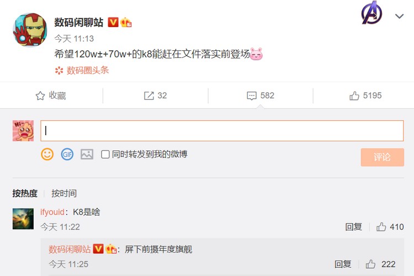The height and width of the screenshot is (276, 414).
Task: Reply to ifyouid's comment via 回复
Action: pyautogui.click(x=353, y=227)
